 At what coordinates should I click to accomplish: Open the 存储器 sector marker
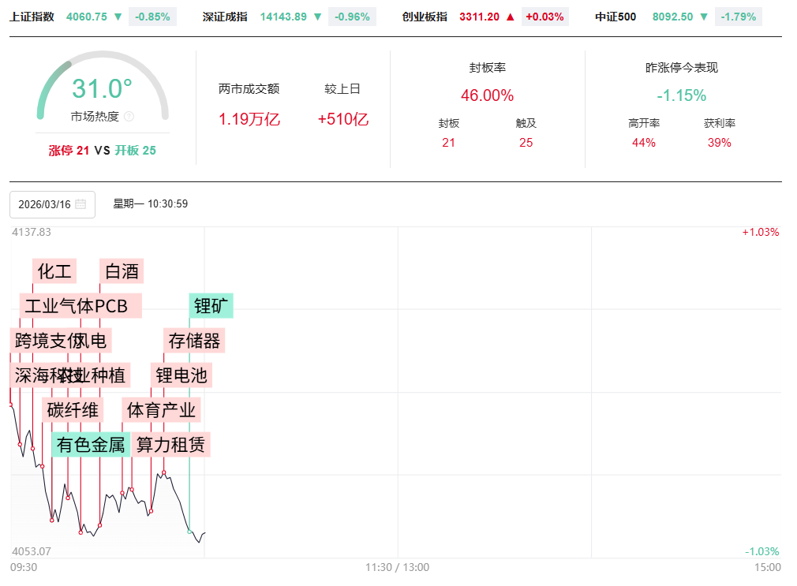tap(194, 341)
